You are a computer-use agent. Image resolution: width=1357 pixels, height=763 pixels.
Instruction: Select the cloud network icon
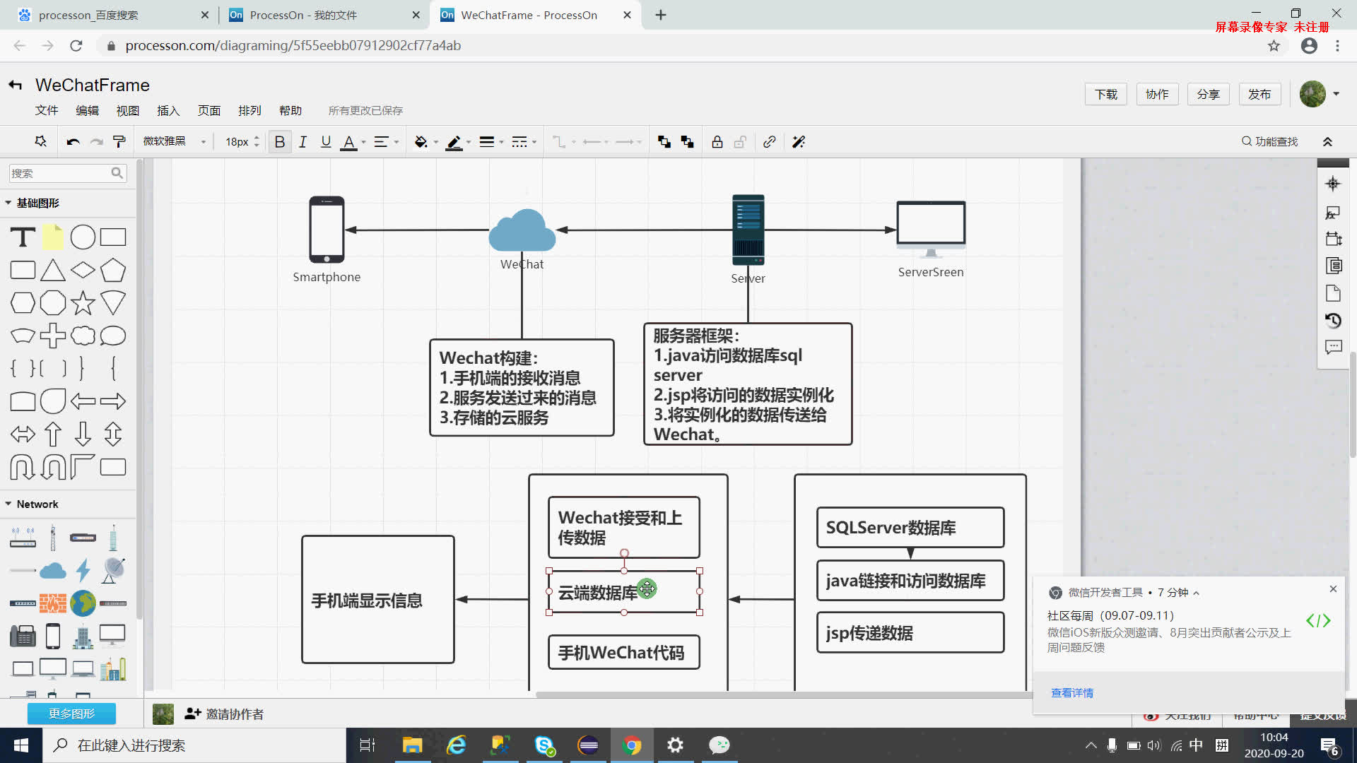click(x=52, y=570)
